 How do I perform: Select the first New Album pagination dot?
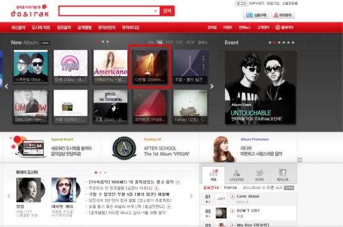click(99, 42)
